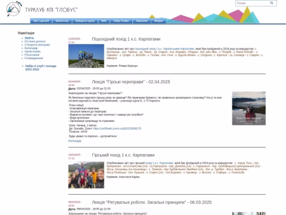286x215 pixels.
Task: Open the МКК menu item
Action: click(104, 21)
